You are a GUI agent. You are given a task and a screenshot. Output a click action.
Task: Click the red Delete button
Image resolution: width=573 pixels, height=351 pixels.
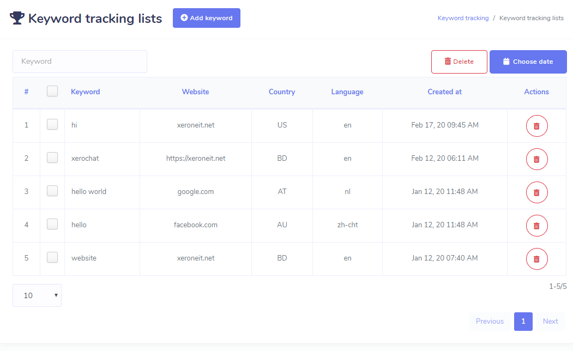pos(459,62)
